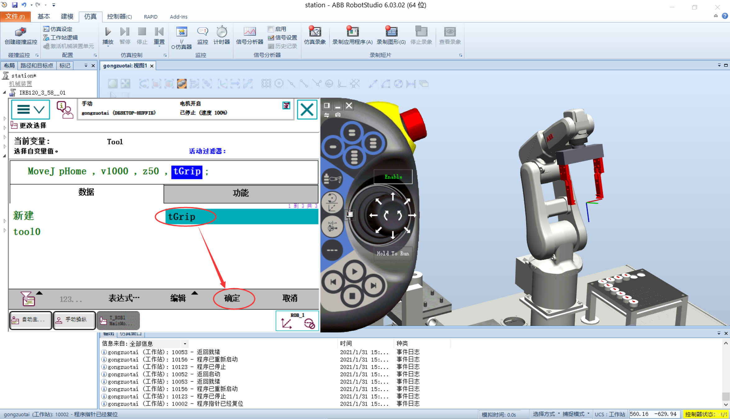Click the 确定 confirm button
The image size is (730, 419).
click(232, 298)
